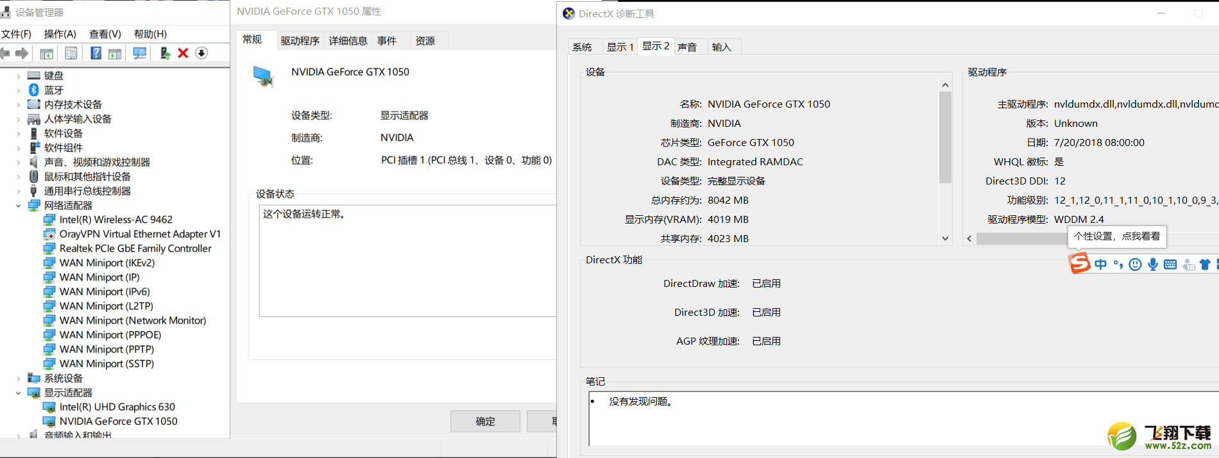Click the disable device down-arrow icon

coord(201,53)
